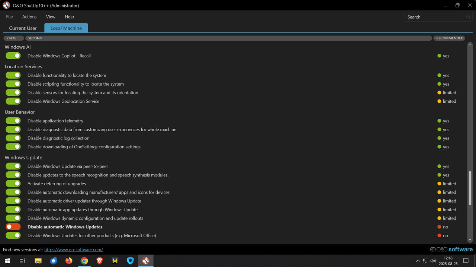Screen dimensions: 476x267
Task: Turn off Disable Windows Update via peer-to-peer
Action: click(x=13, y=166)
